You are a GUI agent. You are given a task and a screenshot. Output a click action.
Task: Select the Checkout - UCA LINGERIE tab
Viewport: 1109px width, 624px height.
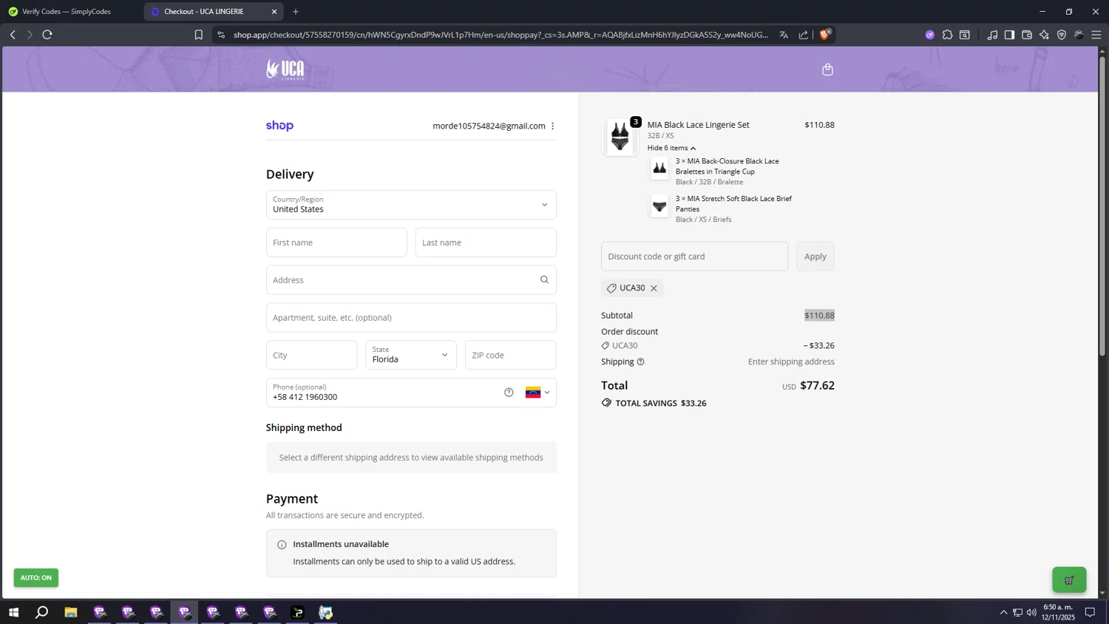[x=205, y=12]
